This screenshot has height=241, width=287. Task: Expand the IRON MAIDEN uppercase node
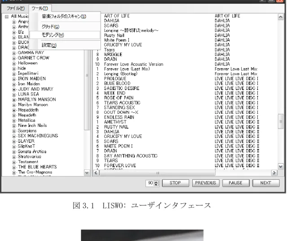14,79
